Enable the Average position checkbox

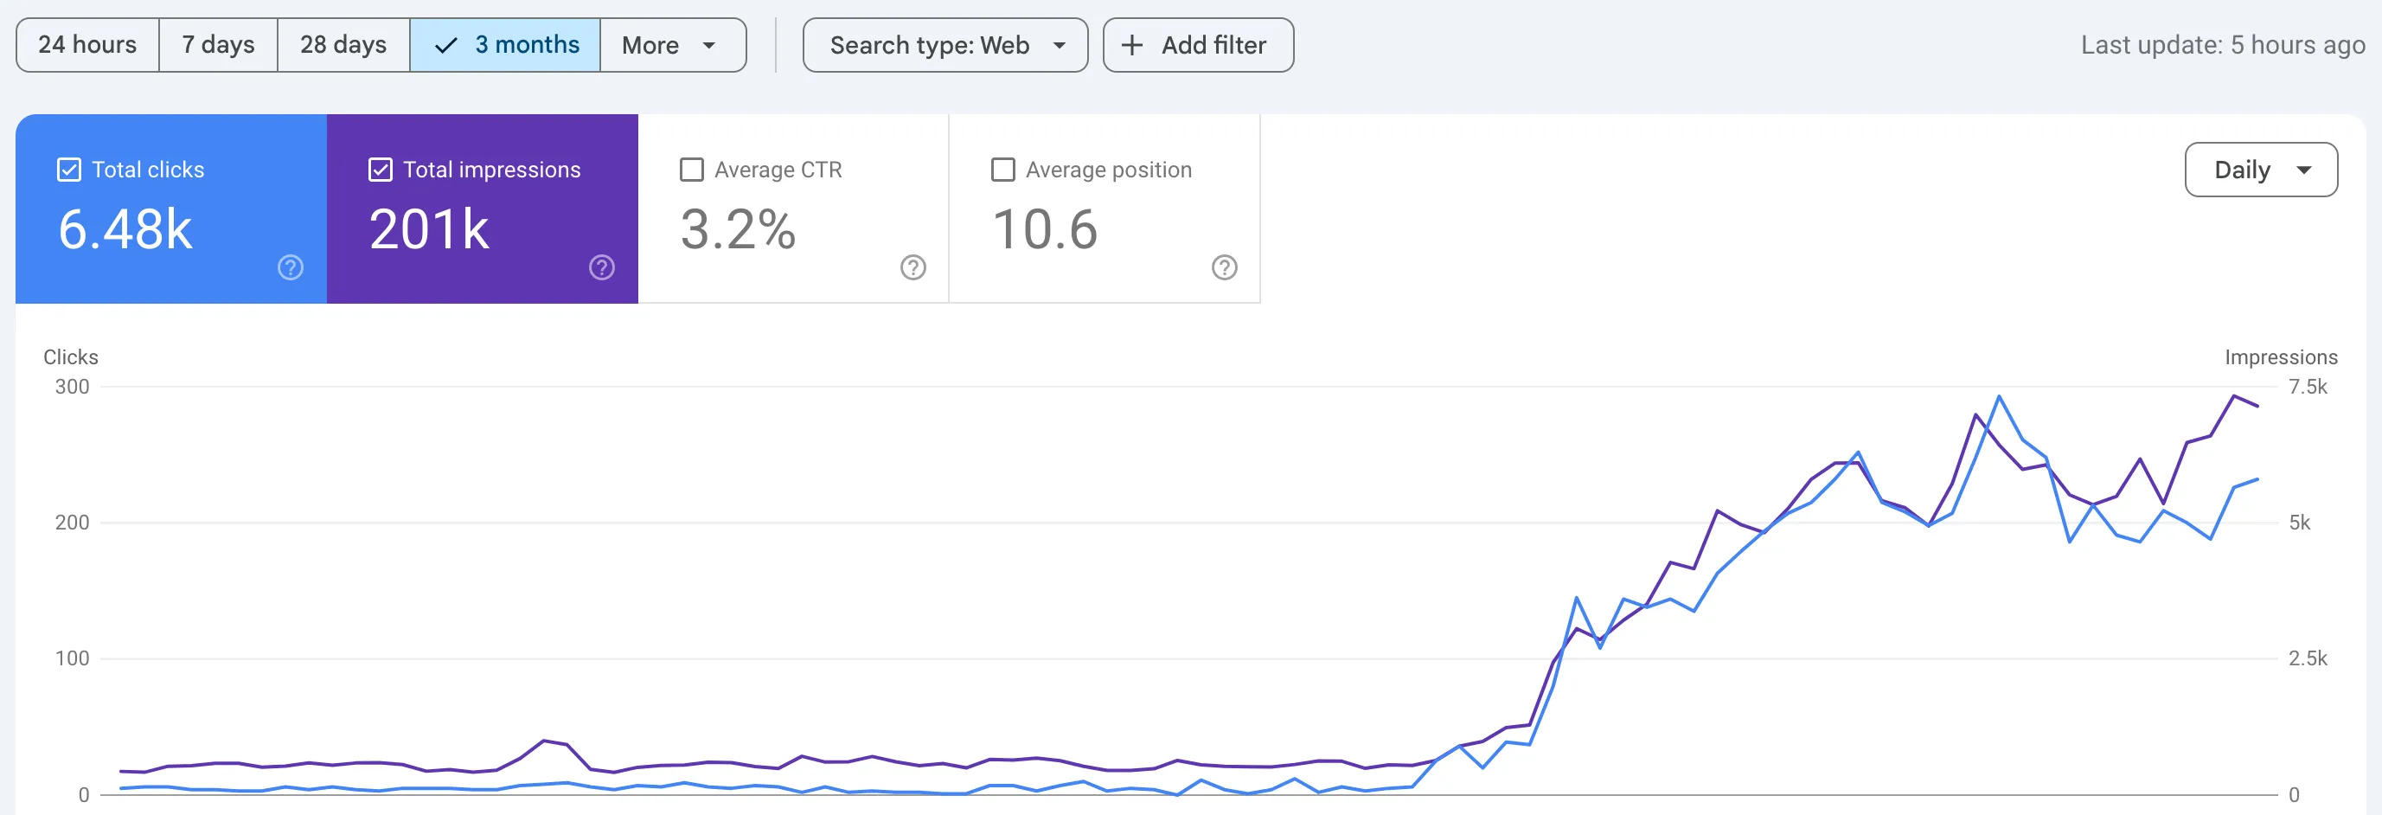pyautogui.click(x=1002, y=170)
